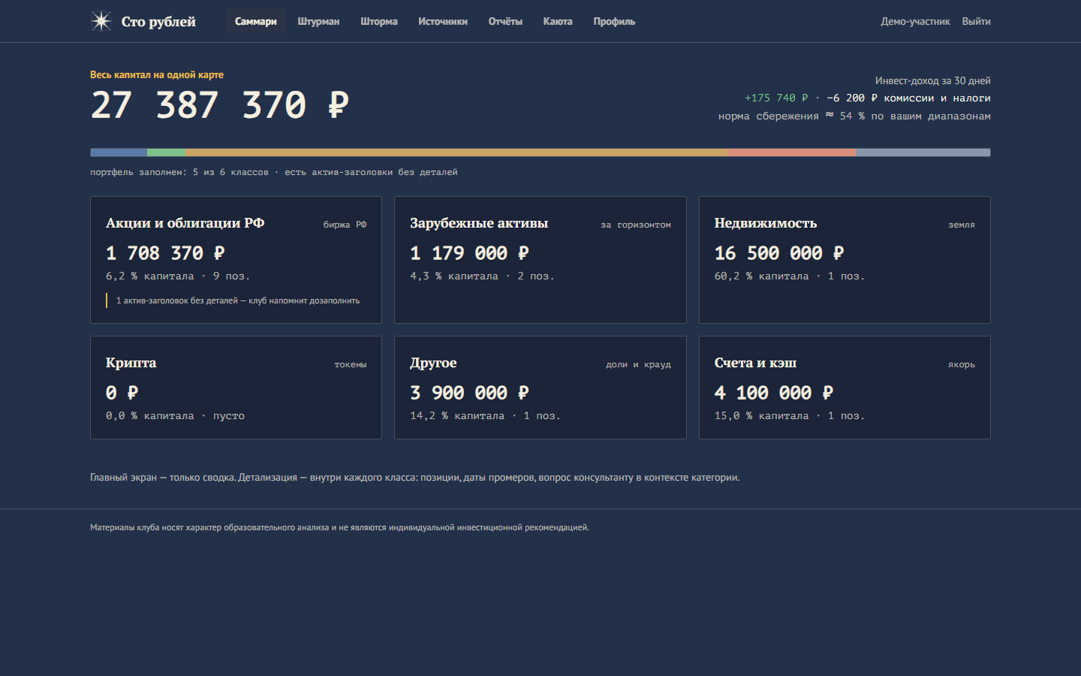Click the 3 900 000 ₽ amount

coord(469,393)
